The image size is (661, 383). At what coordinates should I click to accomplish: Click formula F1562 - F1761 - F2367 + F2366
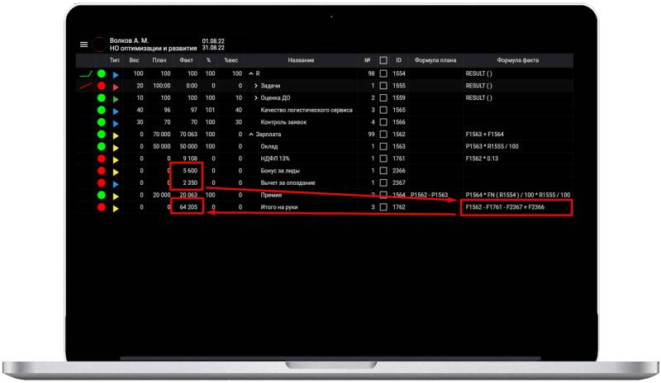click(505, 207)
